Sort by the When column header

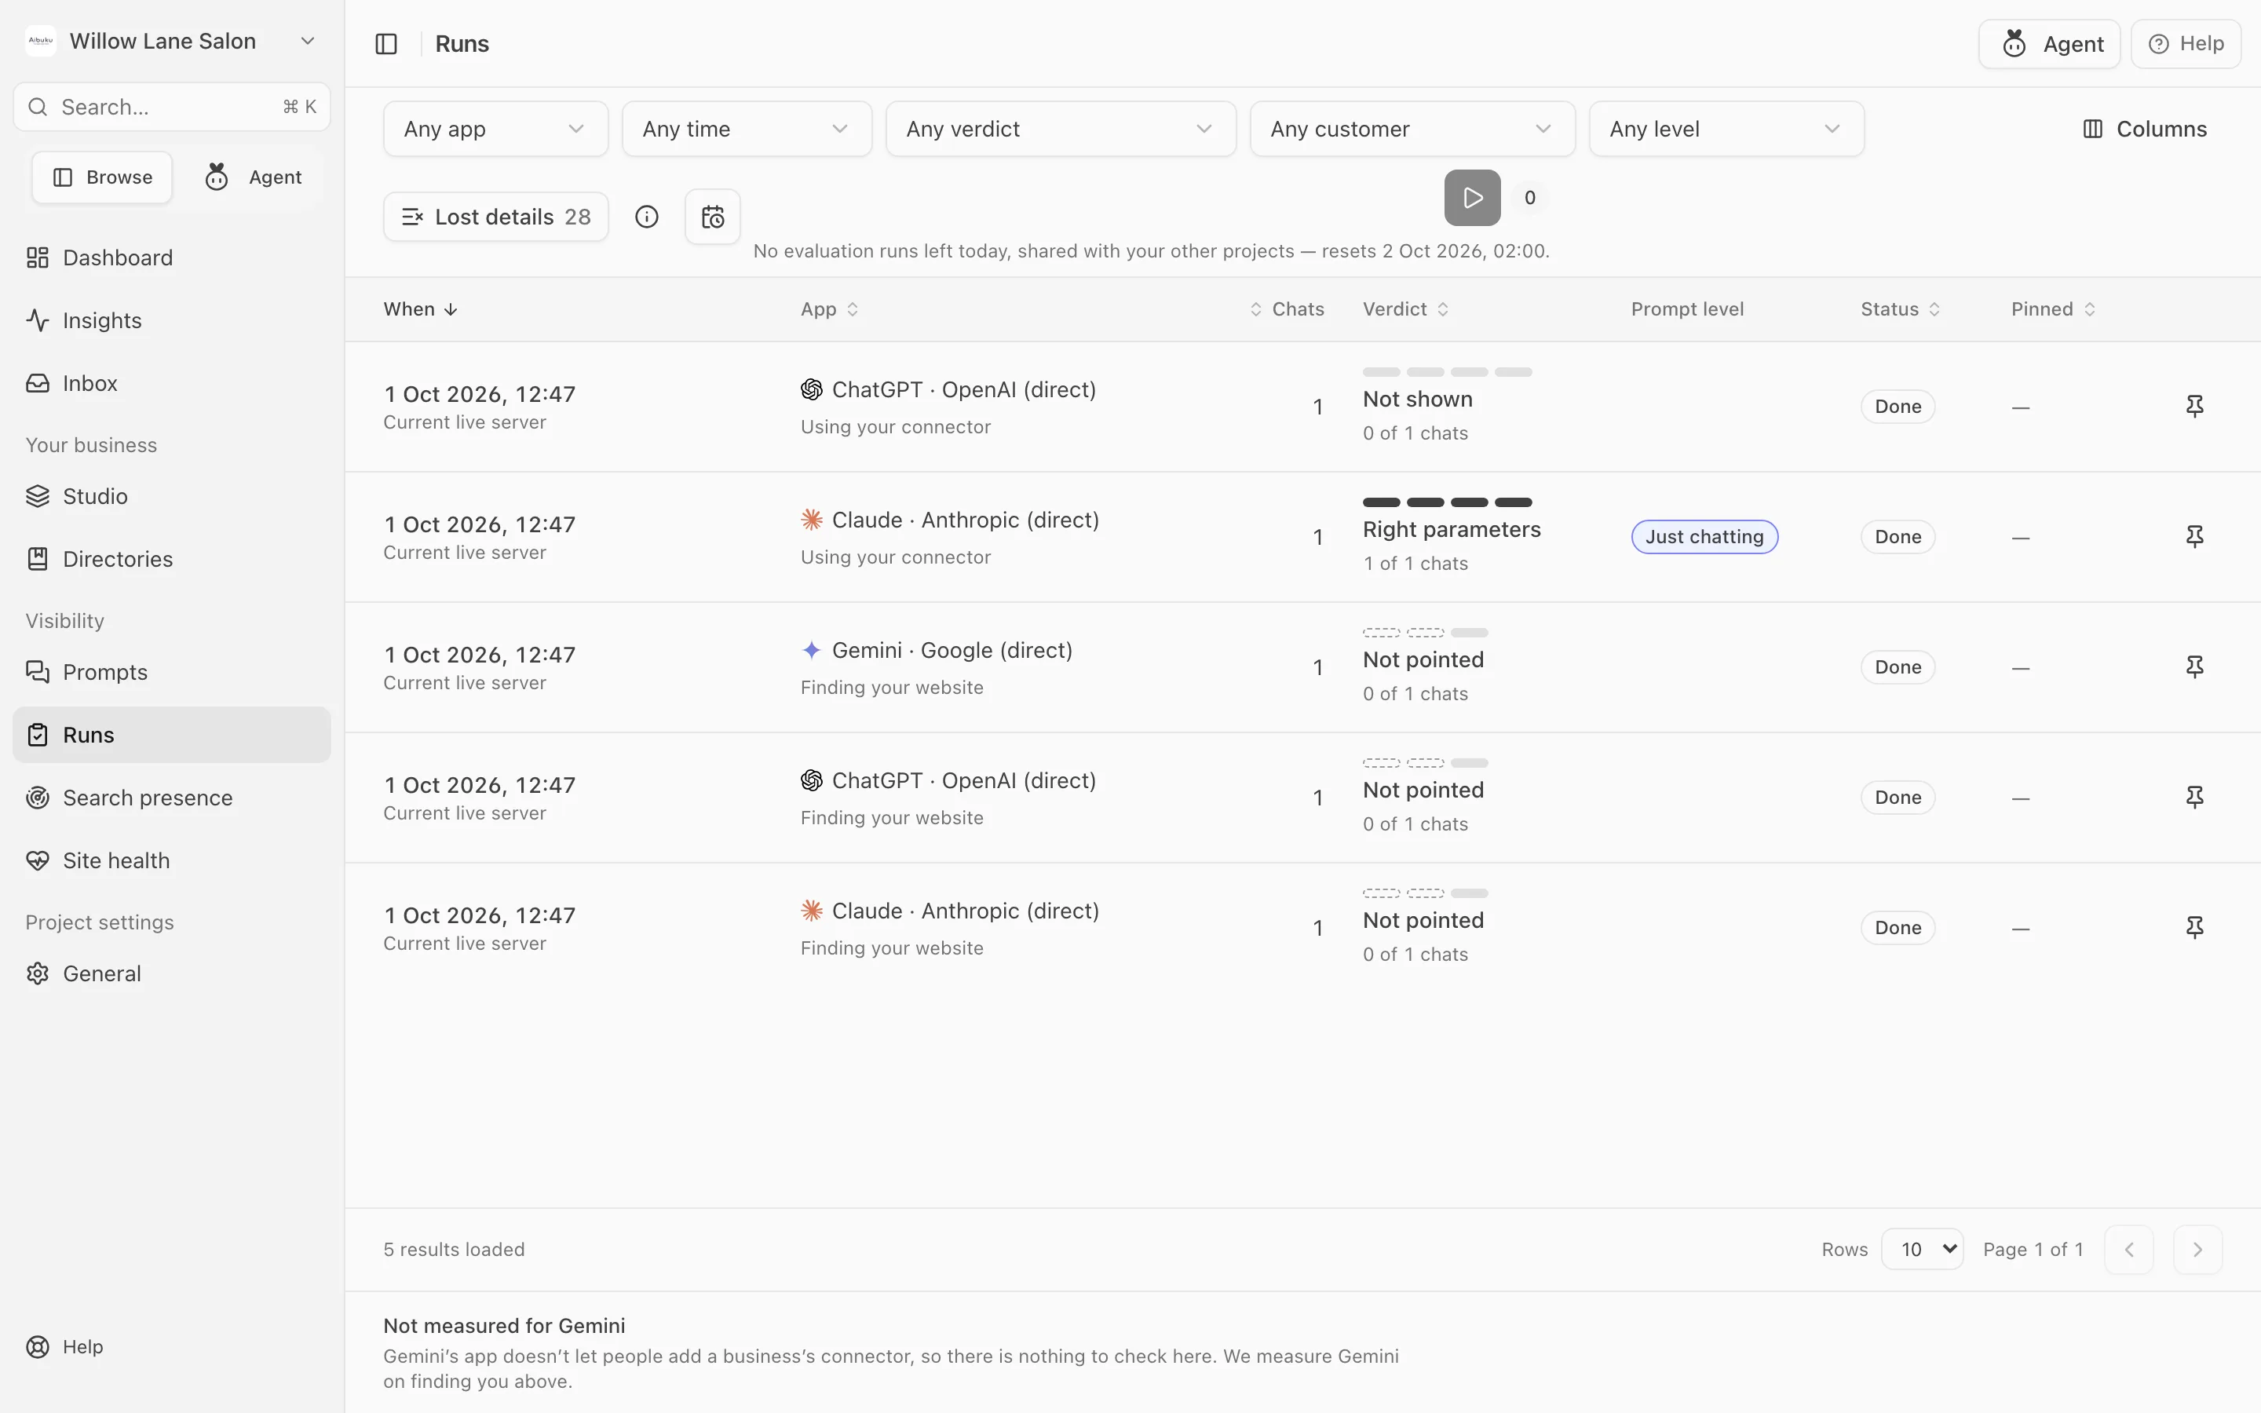pyautogui.click(x=421, y=309)
